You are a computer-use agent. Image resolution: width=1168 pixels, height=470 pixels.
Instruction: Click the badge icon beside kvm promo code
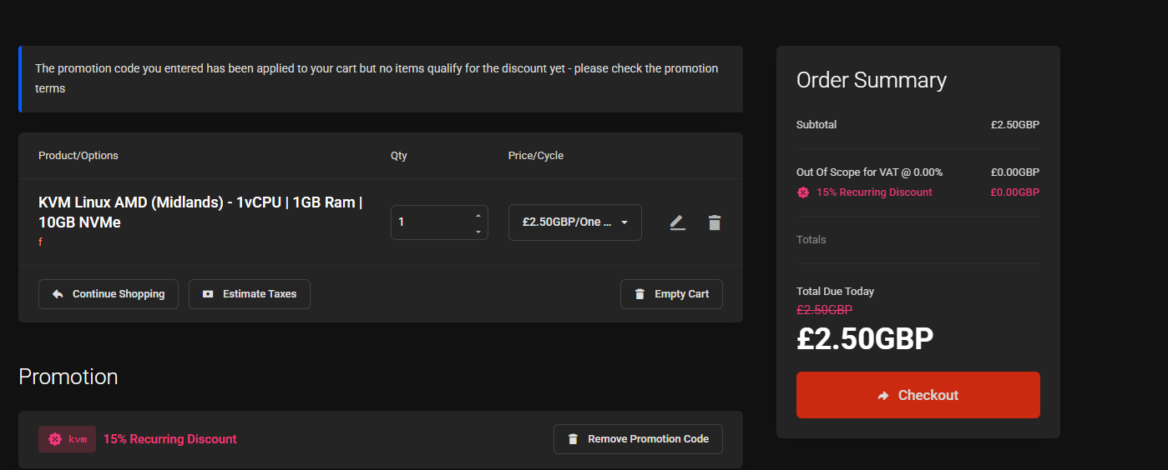pos(55,439)
